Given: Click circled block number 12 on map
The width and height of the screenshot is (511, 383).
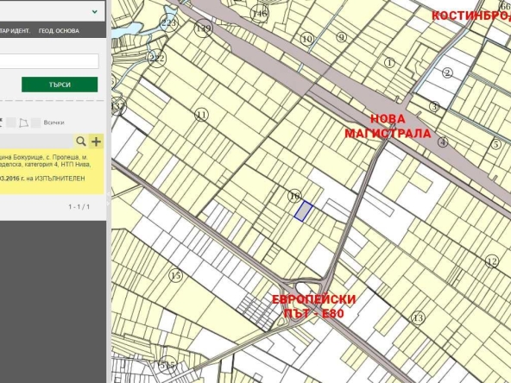Looking at the screenshot, I should click(492, 261).
